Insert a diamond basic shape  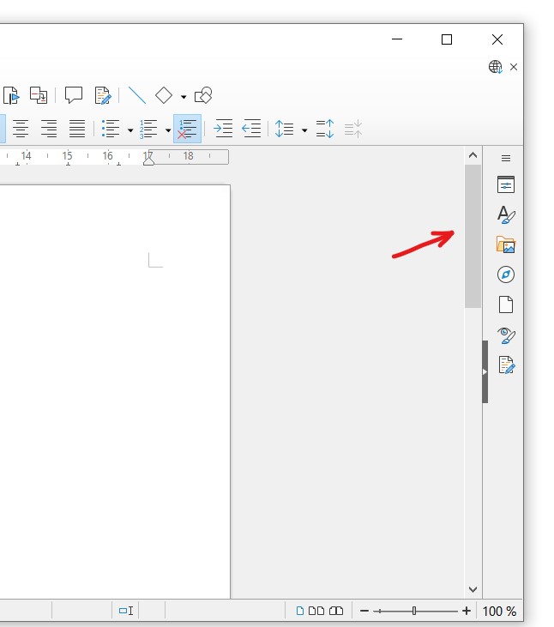pyautogui.click(x=164, y=95)
